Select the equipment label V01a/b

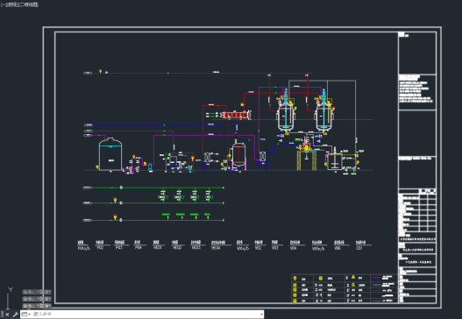[243, 248]
